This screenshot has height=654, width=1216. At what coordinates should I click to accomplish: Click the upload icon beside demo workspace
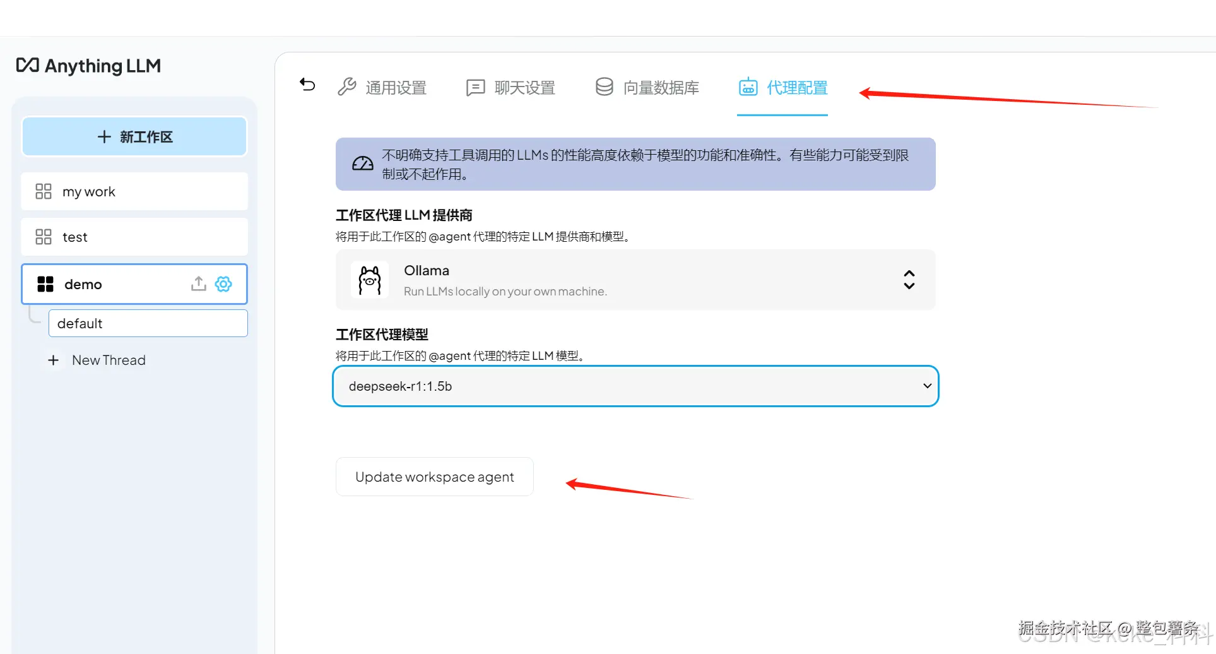198,283
